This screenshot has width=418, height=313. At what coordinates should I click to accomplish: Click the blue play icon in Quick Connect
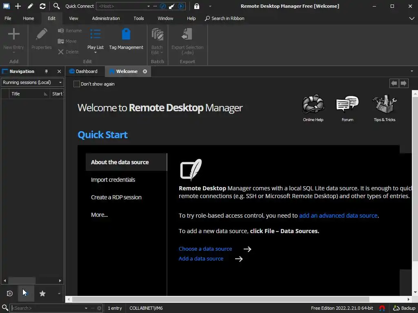[181, 6]
